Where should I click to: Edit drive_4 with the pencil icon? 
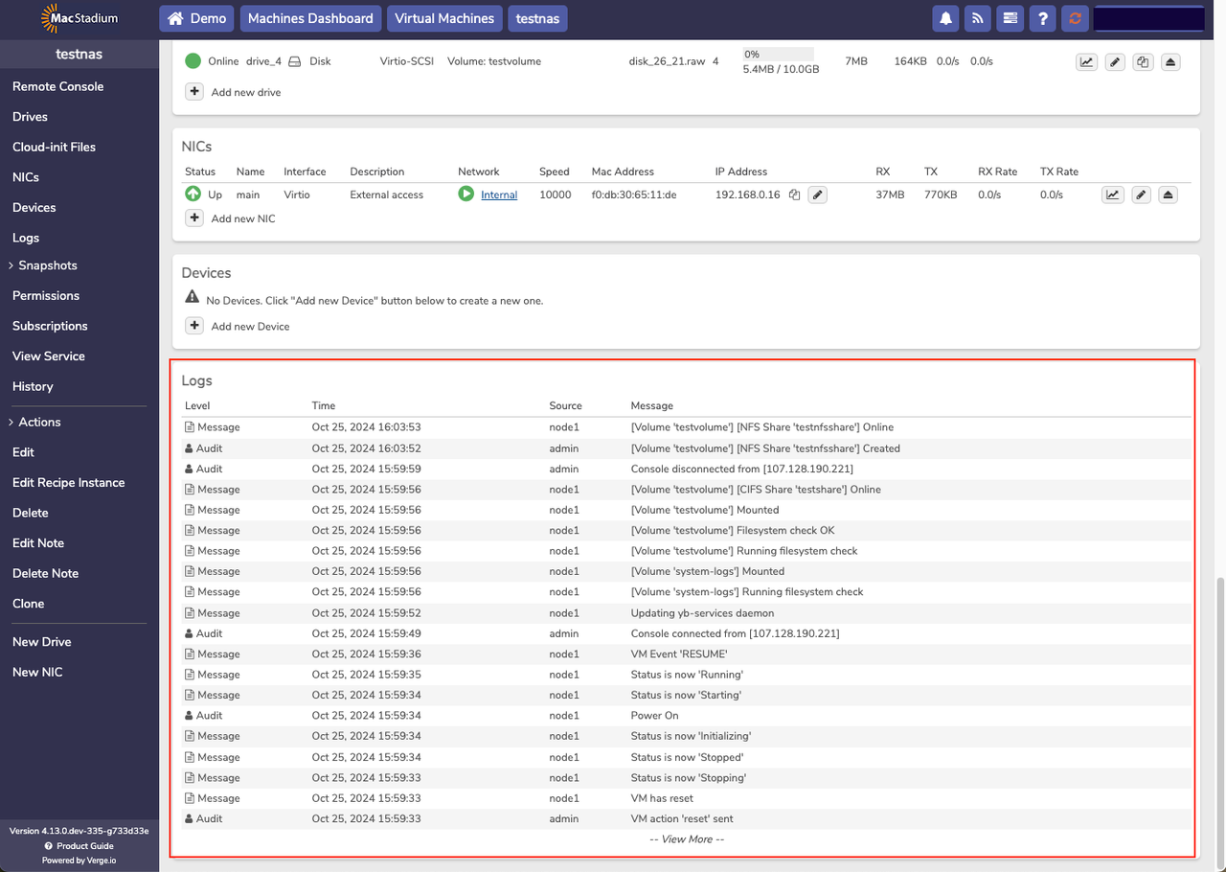click(1114, 61)
